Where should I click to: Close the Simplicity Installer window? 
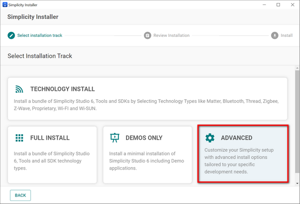point(292,5)
